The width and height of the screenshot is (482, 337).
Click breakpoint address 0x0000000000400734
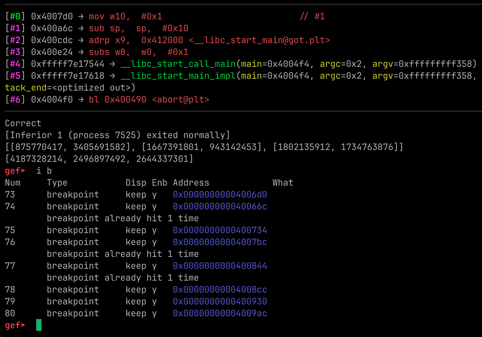(x=220, y=230)
